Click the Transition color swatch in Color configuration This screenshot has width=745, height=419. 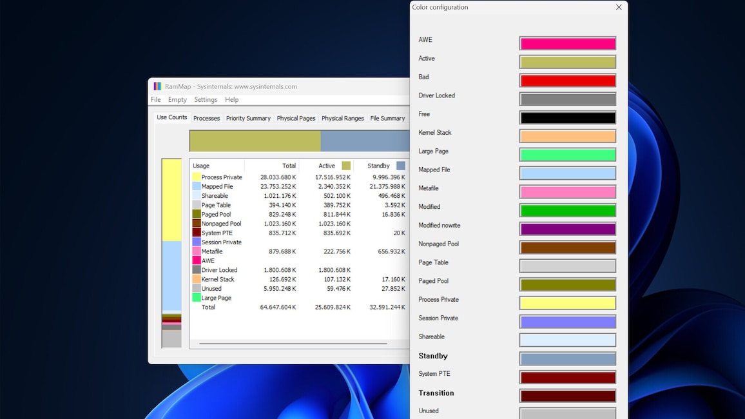(568, 396)
